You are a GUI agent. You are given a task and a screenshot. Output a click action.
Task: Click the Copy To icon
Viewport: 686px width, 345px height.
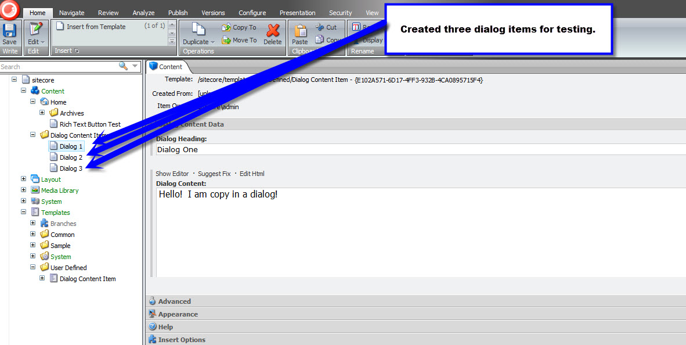(226, 27)
